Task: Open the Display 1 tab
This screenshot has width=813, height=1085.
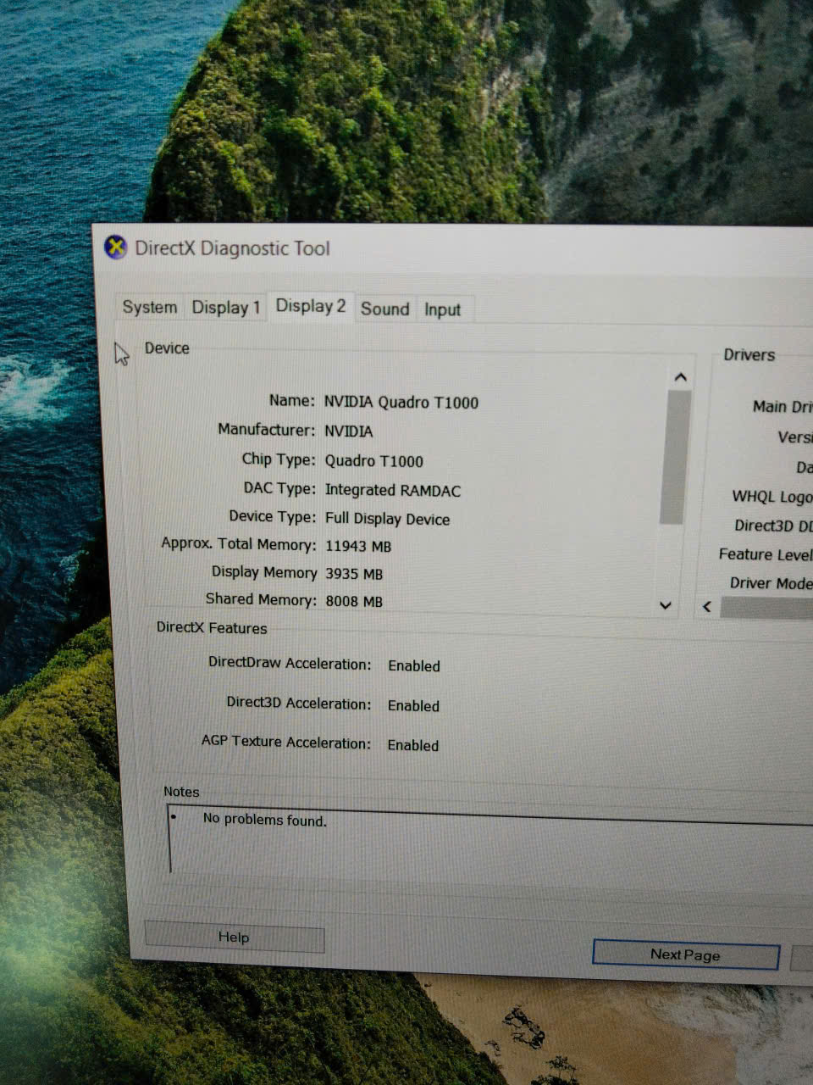Action: [225, 307]
